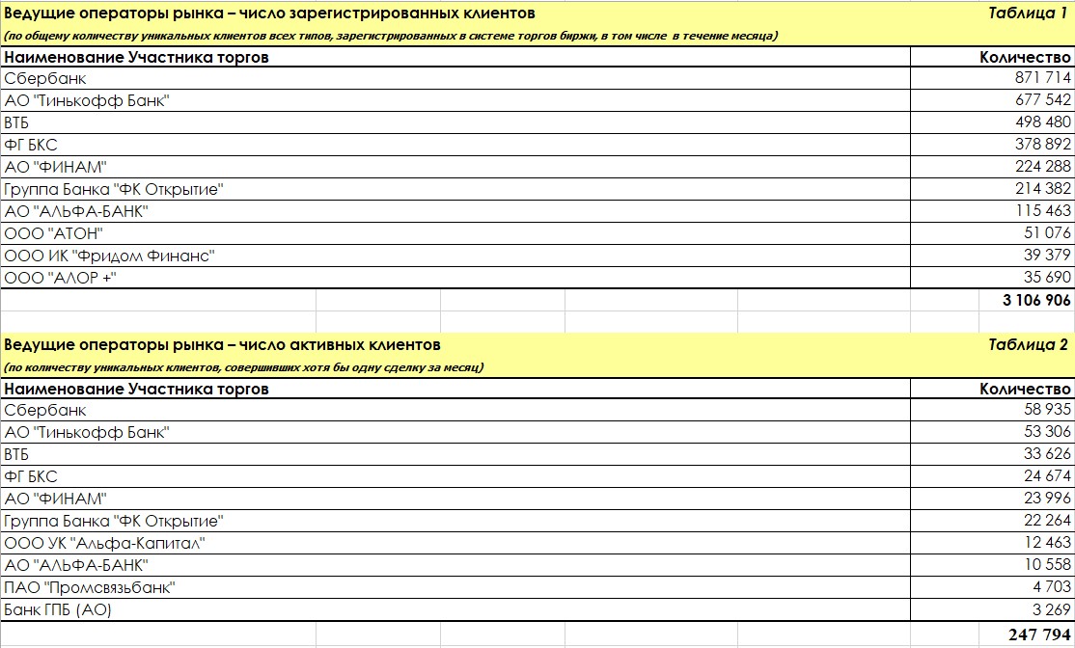Click the title about registered clients (зарегистрированных клиентов)
The height and width of the screenshot is (648, 1075).
(x=269, y=13)
